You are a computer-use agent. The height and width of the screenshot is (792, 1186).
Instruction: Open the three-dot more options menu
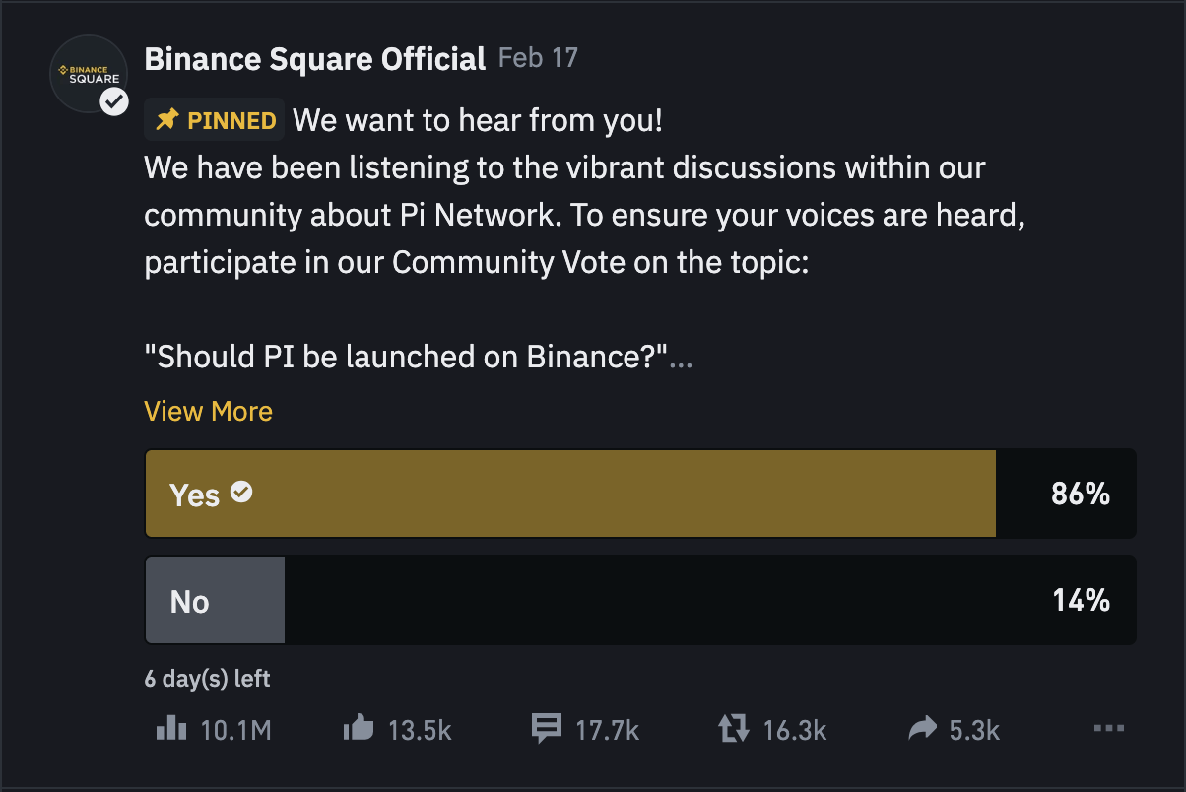coord(1109,729)
